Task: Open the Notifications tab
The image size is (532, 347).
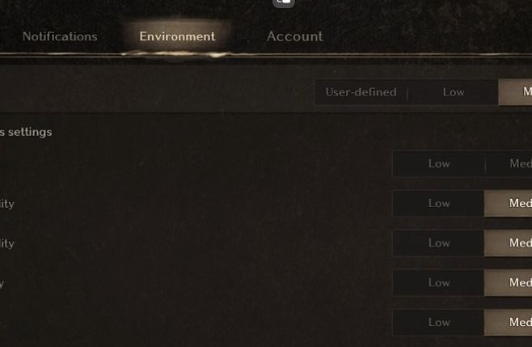Action: click(60, 36)
